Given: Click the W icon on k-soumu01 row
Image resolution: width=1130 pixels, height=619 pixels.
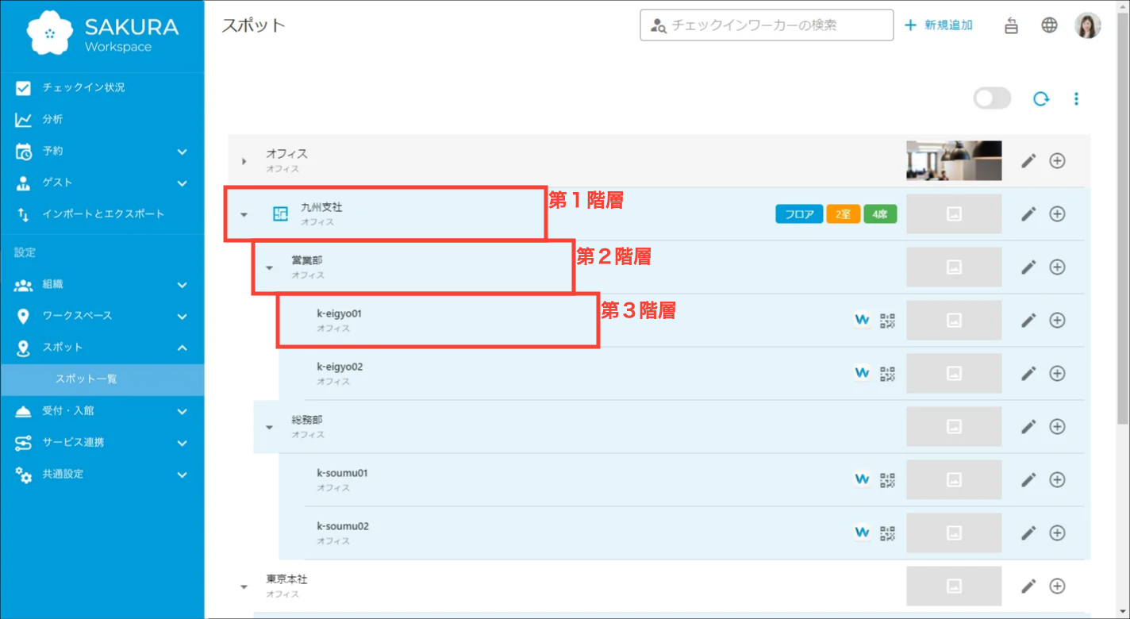Looking at the screenshot, I should coord(862,479).
